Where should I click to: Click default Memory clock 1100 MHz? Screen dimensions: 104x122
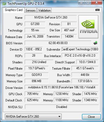(62, 100)
